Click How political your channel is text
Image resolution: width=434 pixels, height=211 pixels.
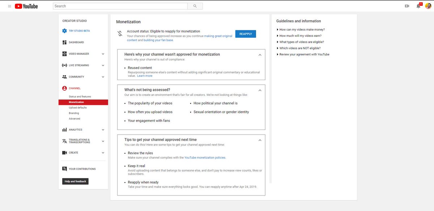click(x=216, y=103)
